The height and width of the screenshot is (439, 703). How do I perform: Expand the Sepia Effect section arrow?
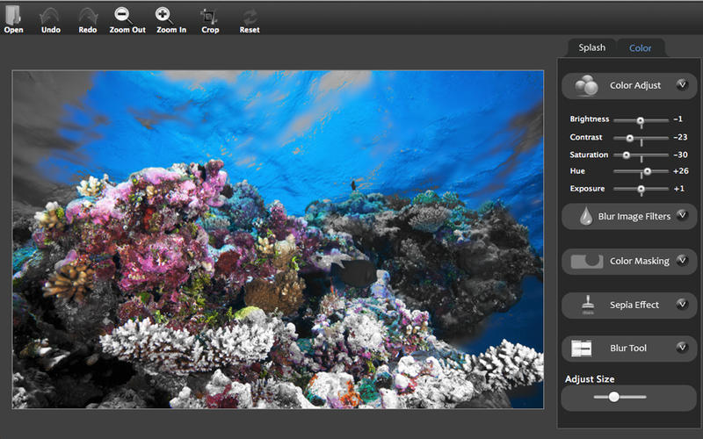681,305
